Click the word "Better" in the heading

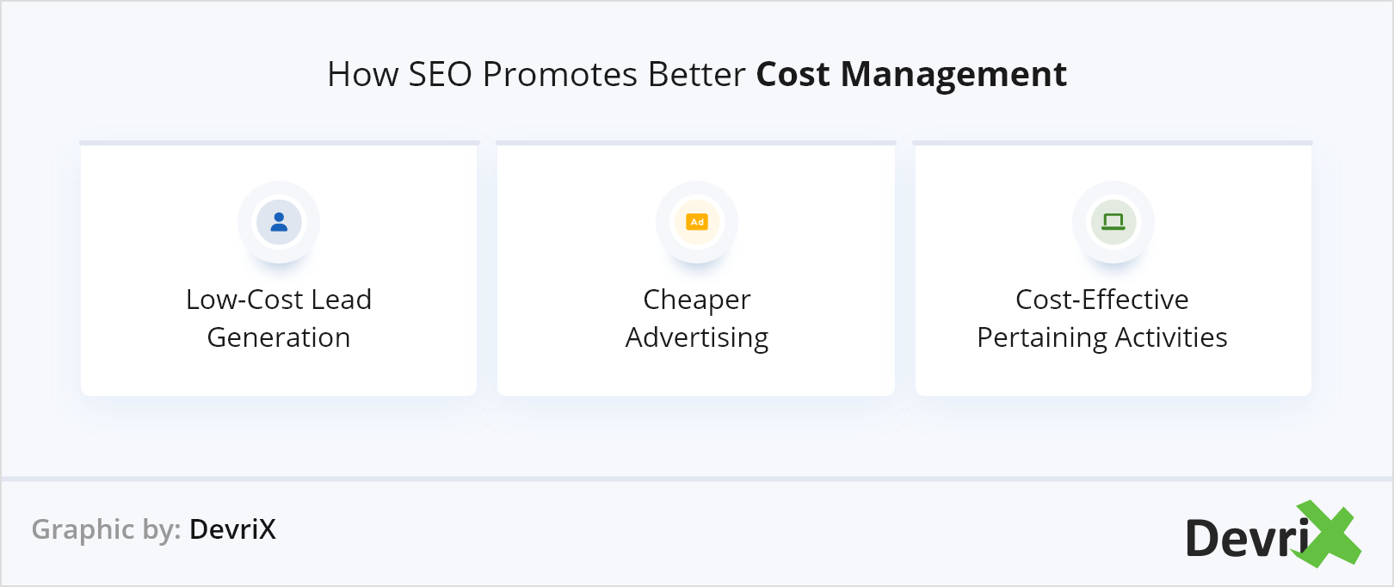[697, 75]
